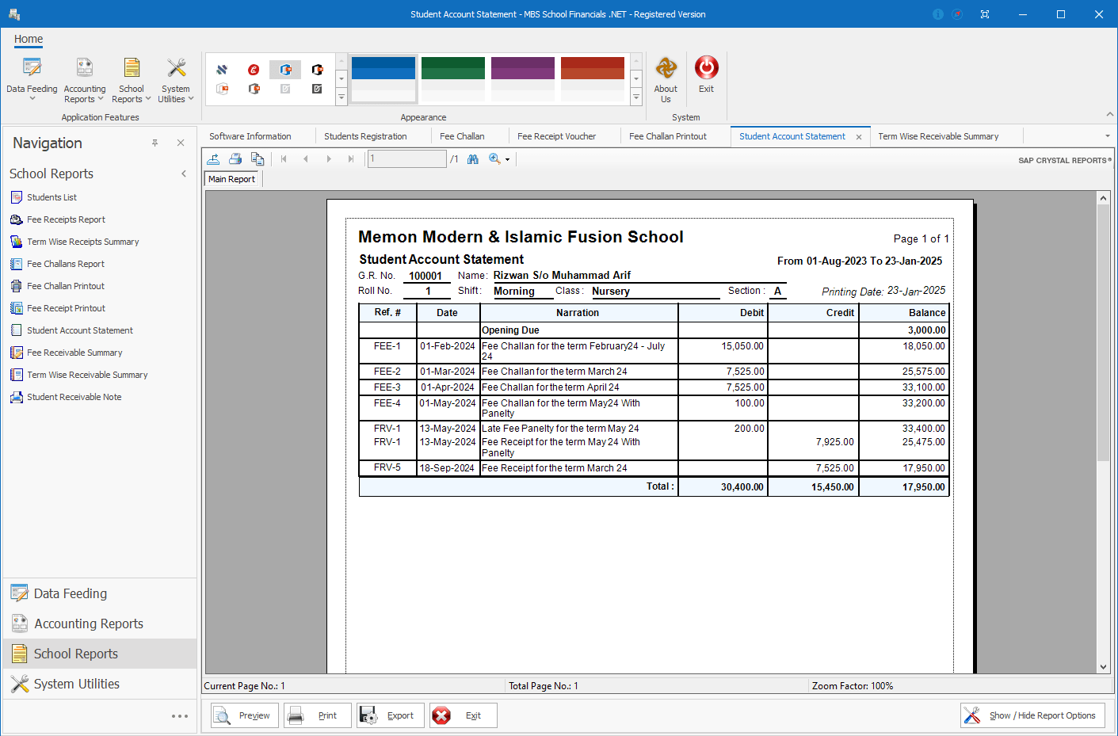Click the report vertical scrollbar down arrow
The height and width of the screenshot is (736, 1118).
(x=1103, y=667)
